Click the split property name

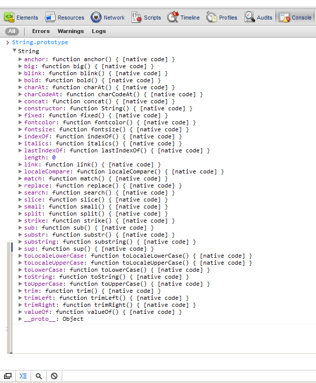point(33,214)
